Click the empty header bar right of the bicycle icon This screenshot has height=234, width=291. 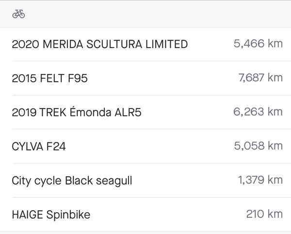(x=155, y=14)
